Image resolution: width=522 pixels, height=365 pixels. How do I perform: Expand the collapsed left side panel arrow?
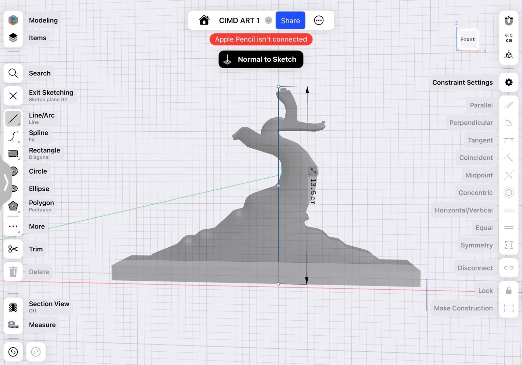coord(6,182)
